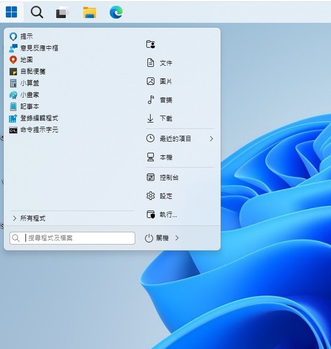Click the 自黏便箋 label text
The image size is (331, 349).
click(x=33, y=72)
